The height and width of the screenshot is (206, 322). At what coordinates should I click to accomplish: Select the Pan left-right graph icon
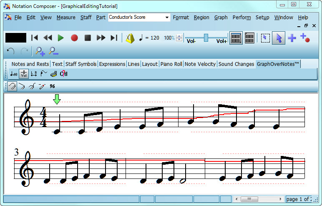pos(34,74)
